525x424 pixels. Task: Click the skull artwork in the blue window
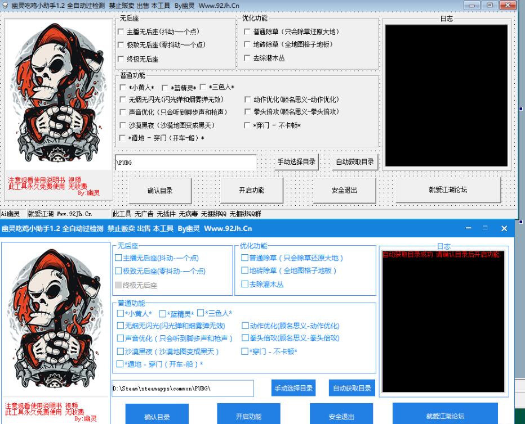point(56,319)
